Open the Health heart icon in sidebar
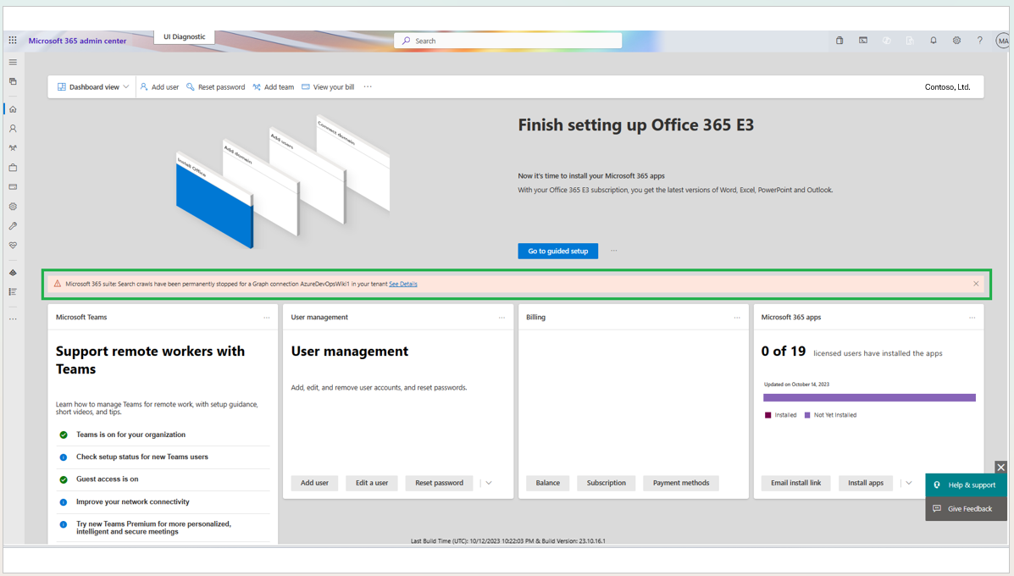Screen dimensions: 1014x576 pos(13,246)
